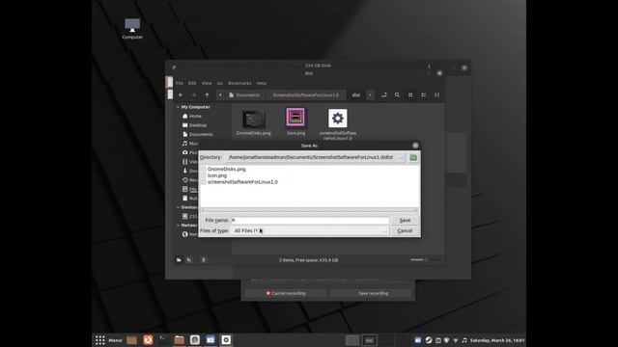The width and height of the screenshot is (618, 347).
Task: Open the Edit menu in file manager
Action: pyautogui.click(x=192, y=83)
